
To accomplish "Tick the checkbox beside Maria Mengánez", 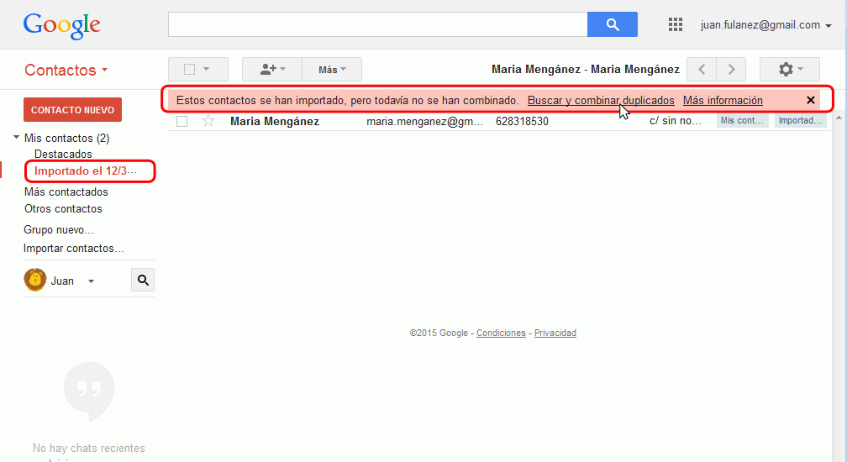I will pos(182,122).
